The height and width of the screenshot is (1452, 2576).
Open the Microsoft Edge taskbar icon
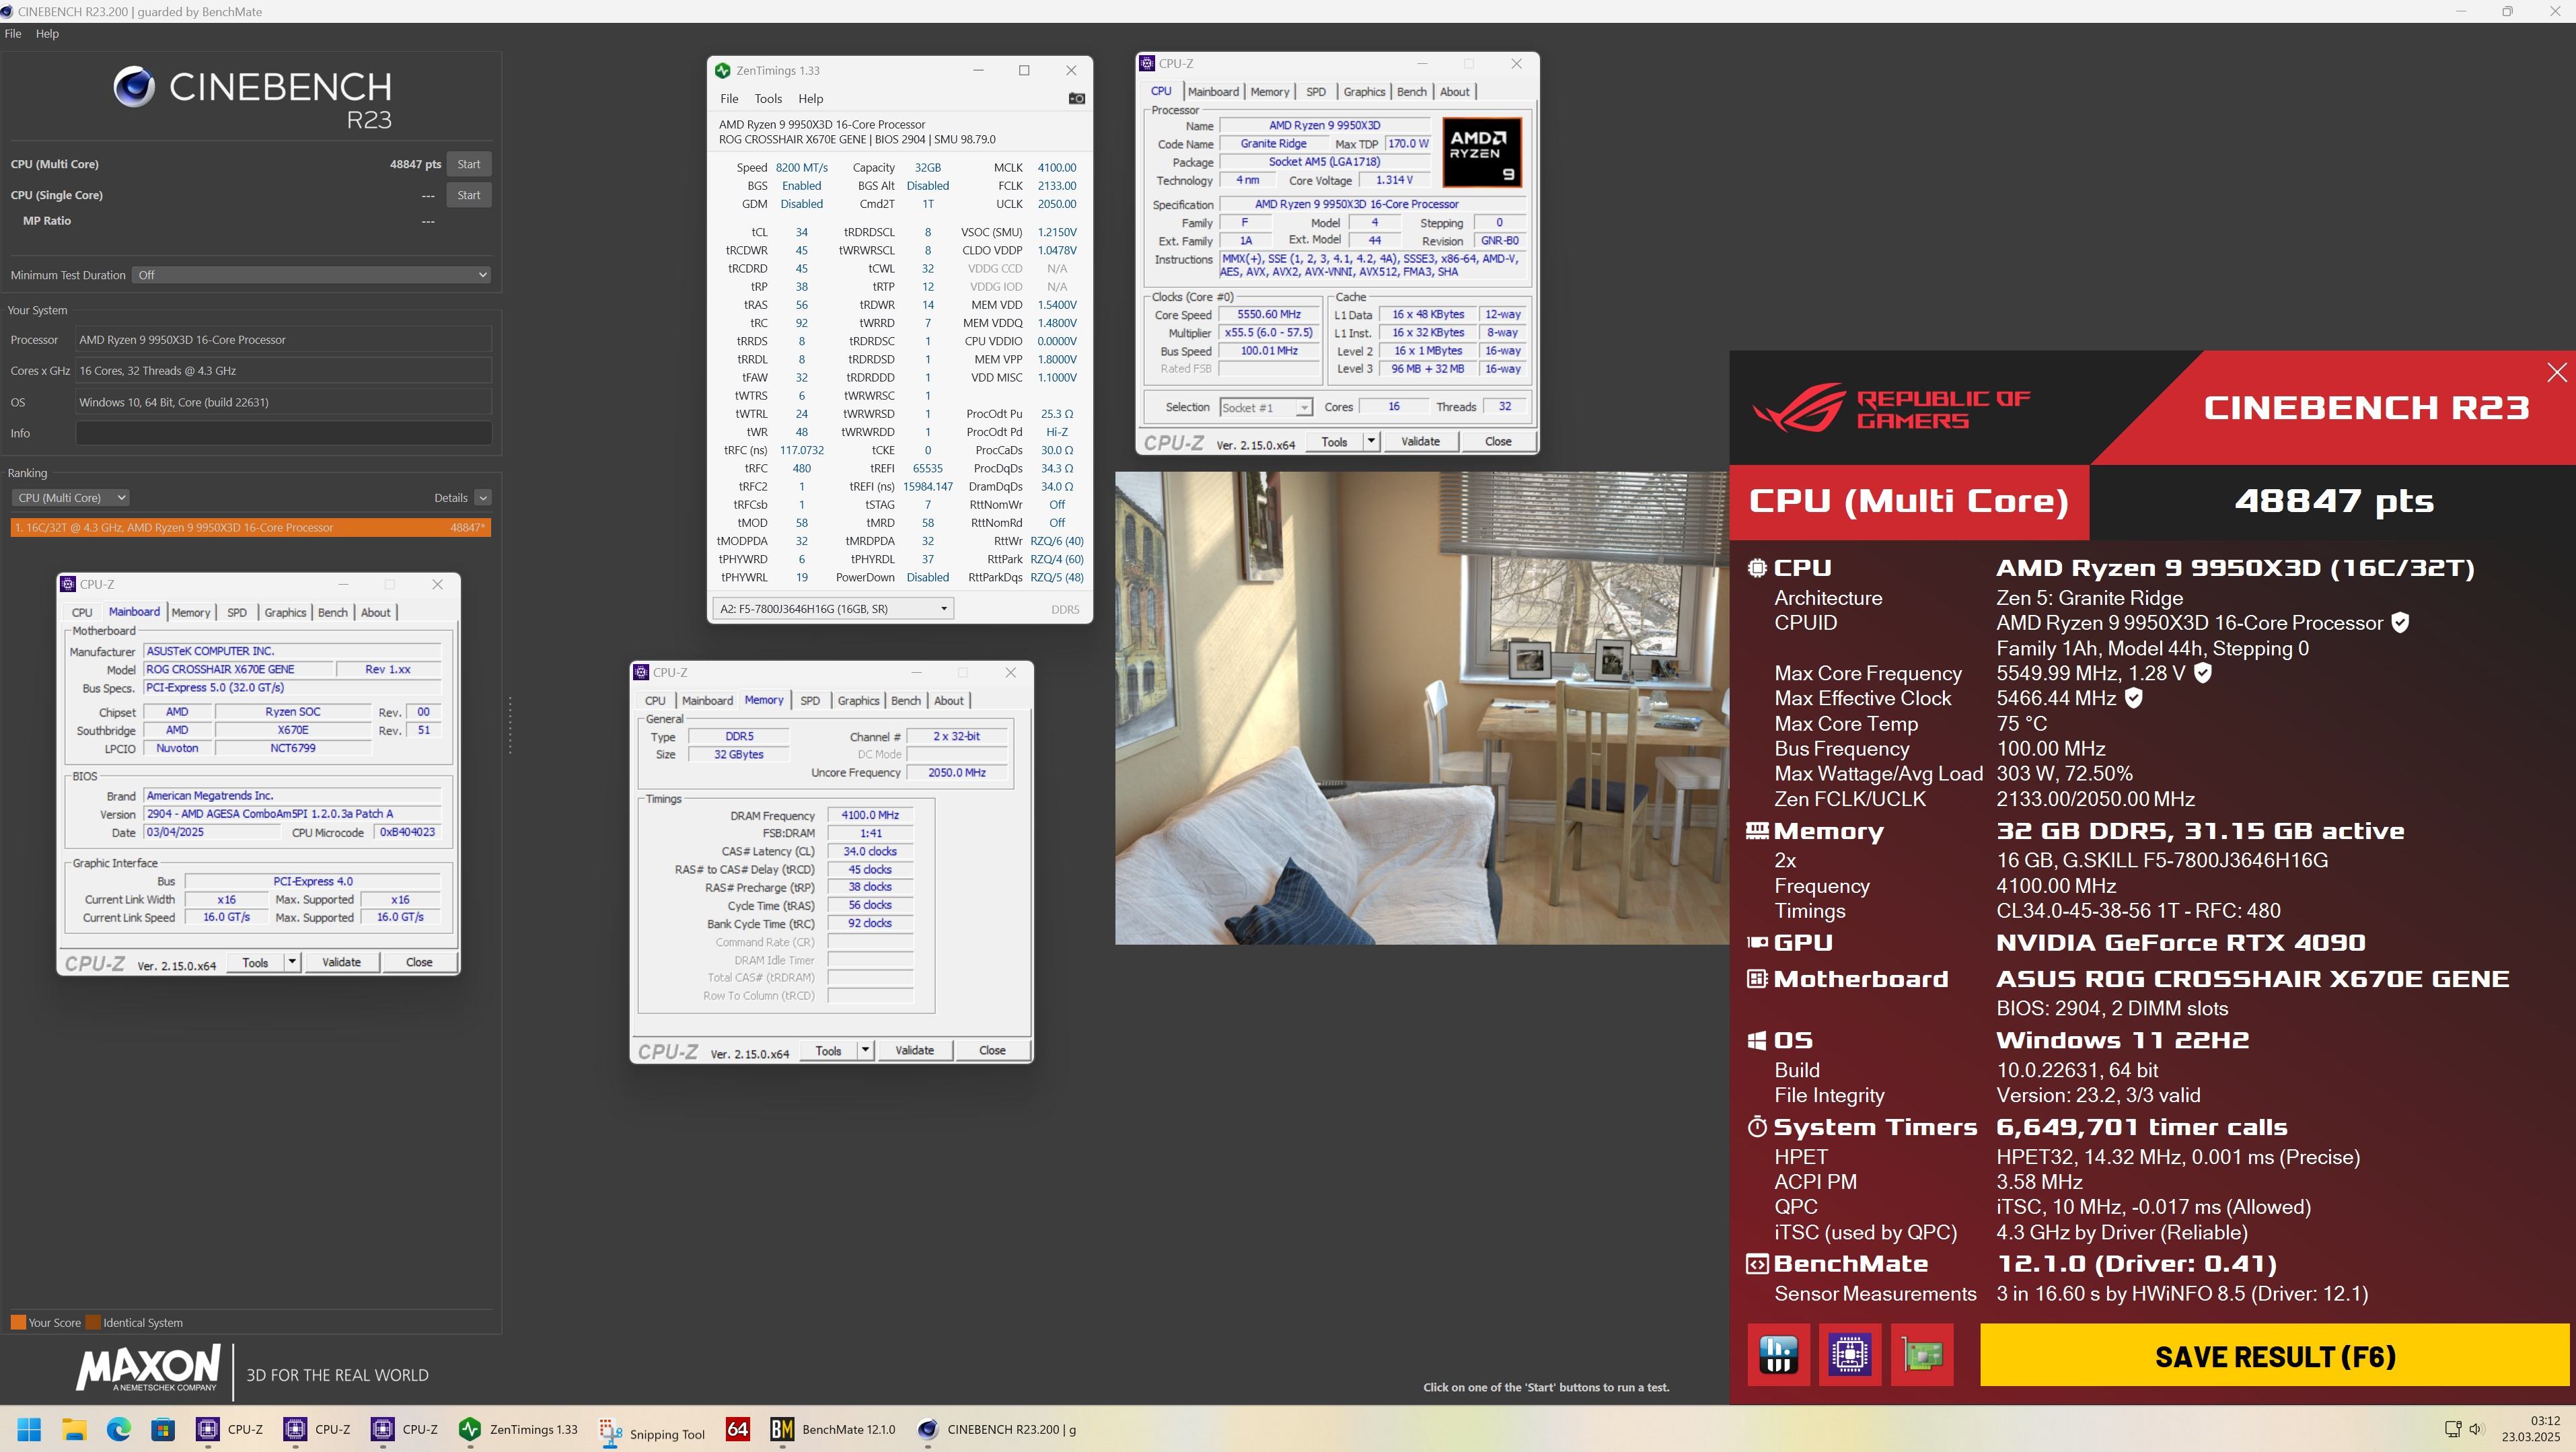coord(119,1430)
